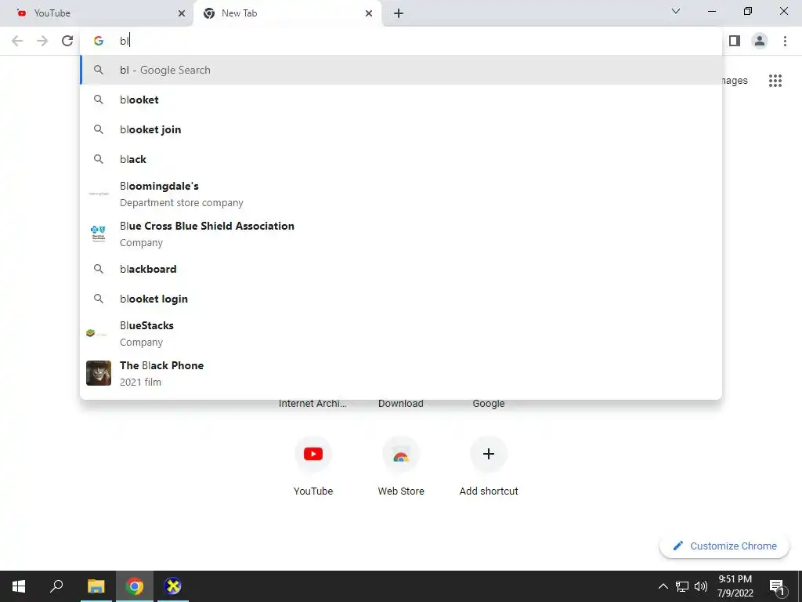Open Chrome's side panel icon
The height and width of the screenshot is (602, 802).
coord(735,41)
